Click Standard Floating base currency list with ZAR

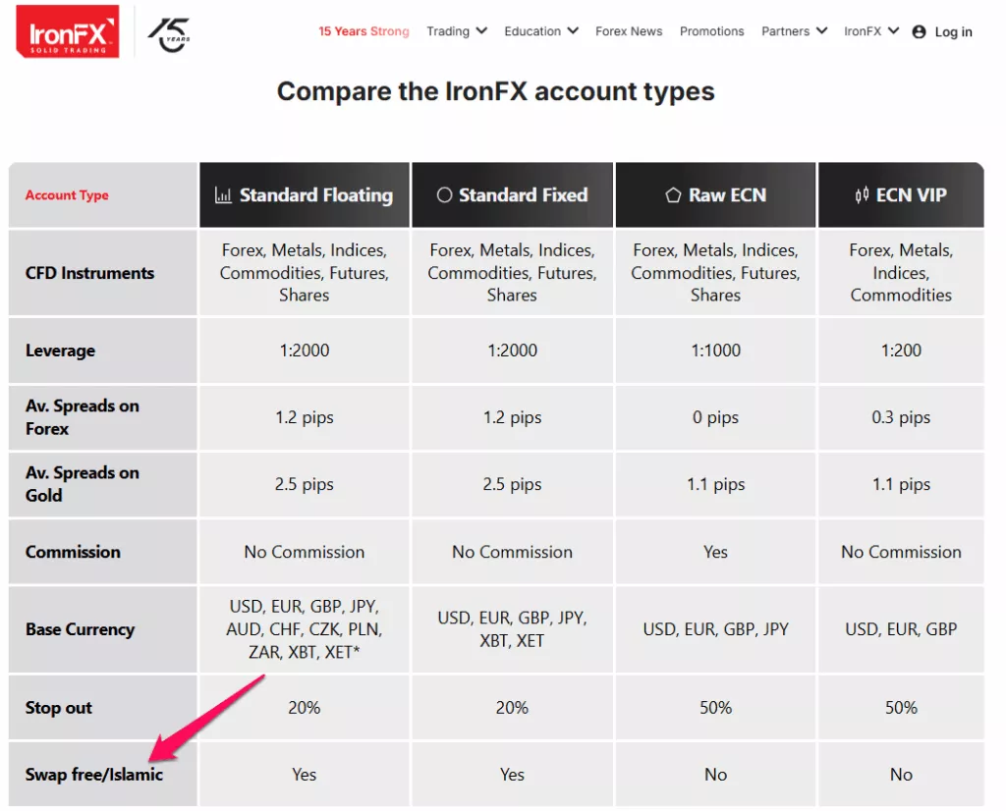pyautogui.click(x=305, y=629)
